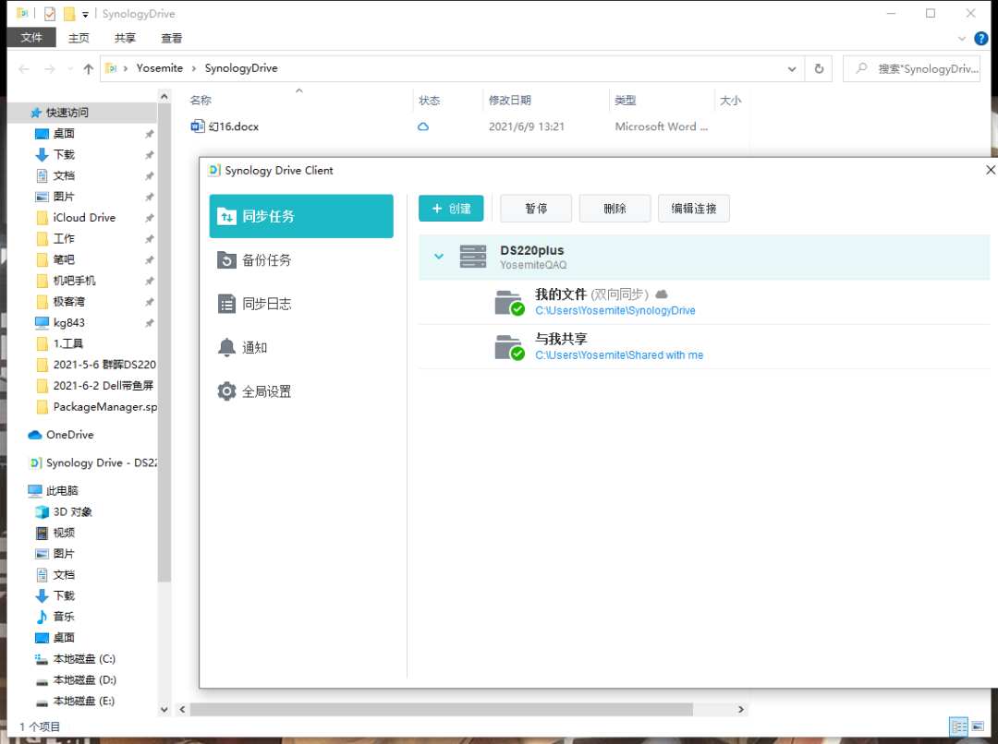Collapse the DS220plus server chevron
The height and width of the screenshot is (744, 998).
click(x=439, y=257)
